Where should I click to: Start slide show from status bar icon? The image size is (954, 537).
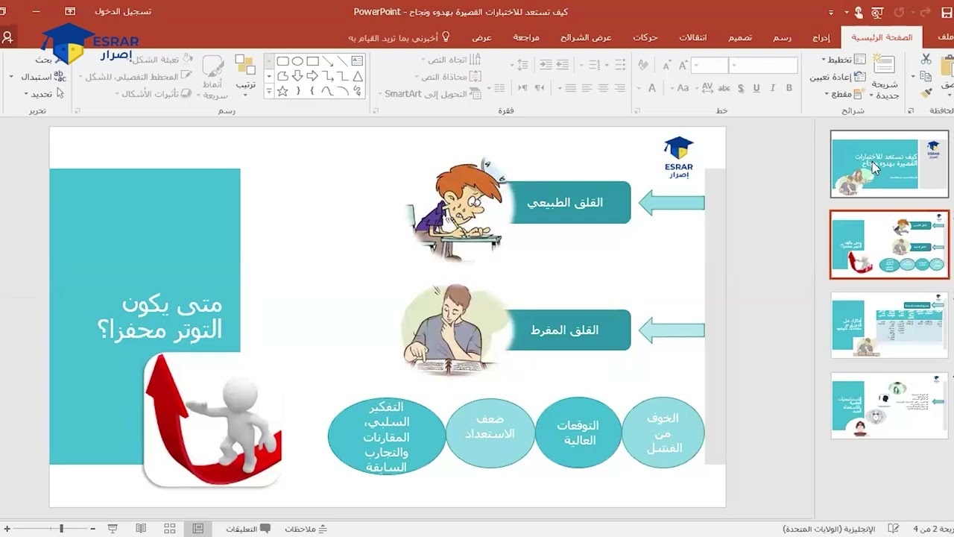[x=113, y=529]
